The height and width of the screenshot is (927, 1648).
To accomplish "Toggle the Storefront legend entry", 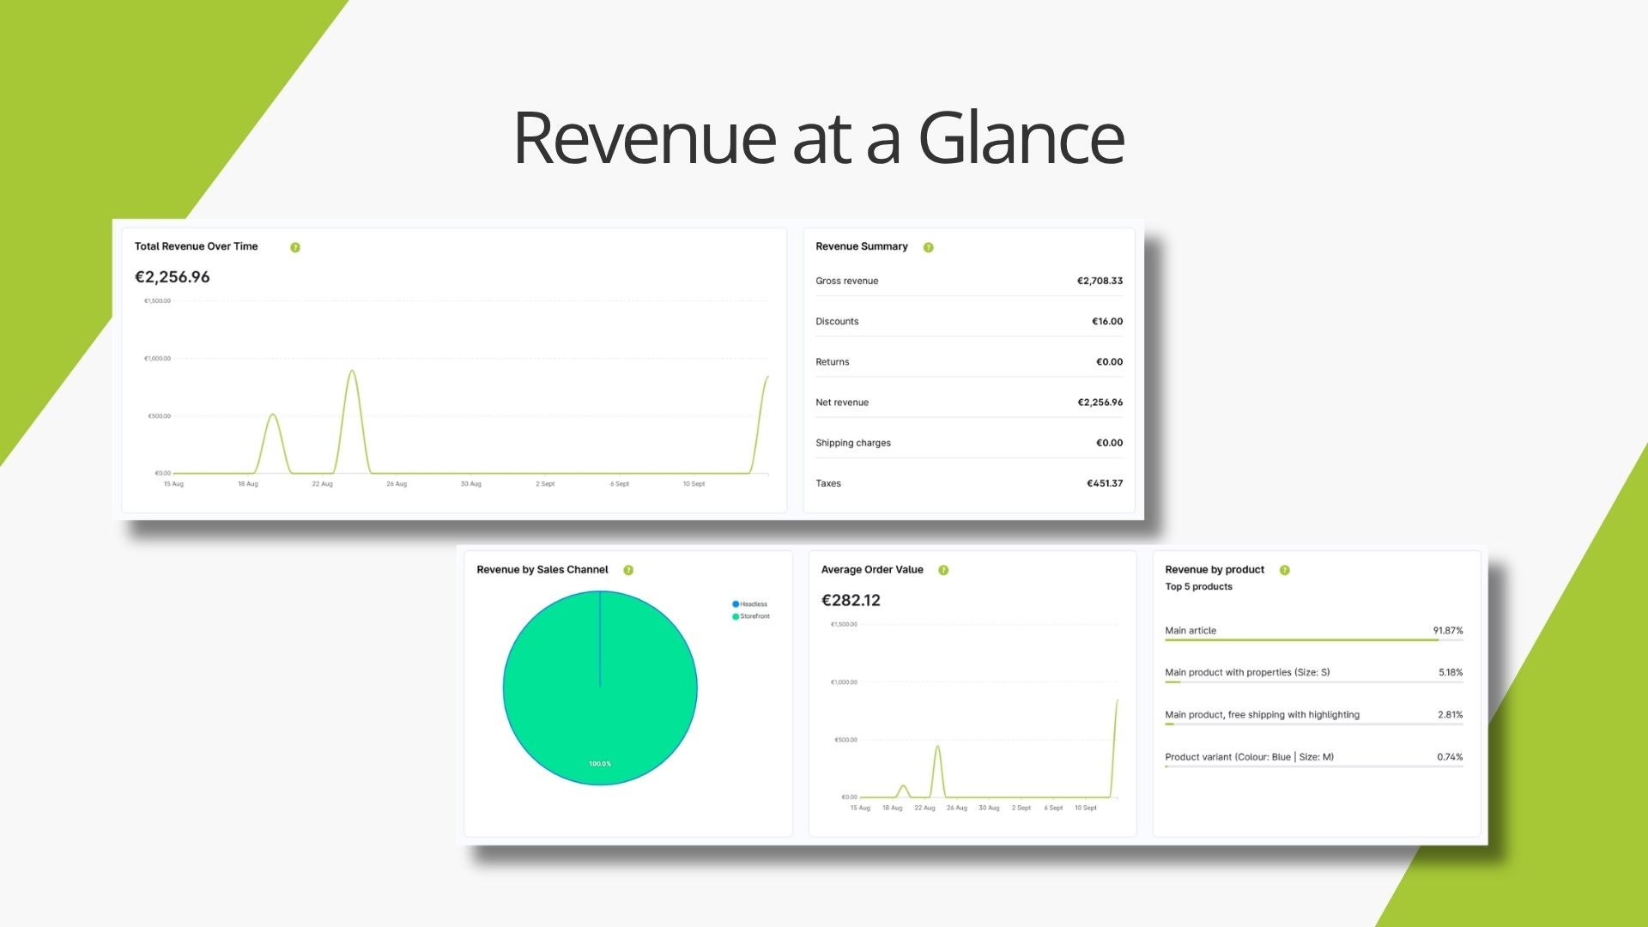I will click(751, 616).
